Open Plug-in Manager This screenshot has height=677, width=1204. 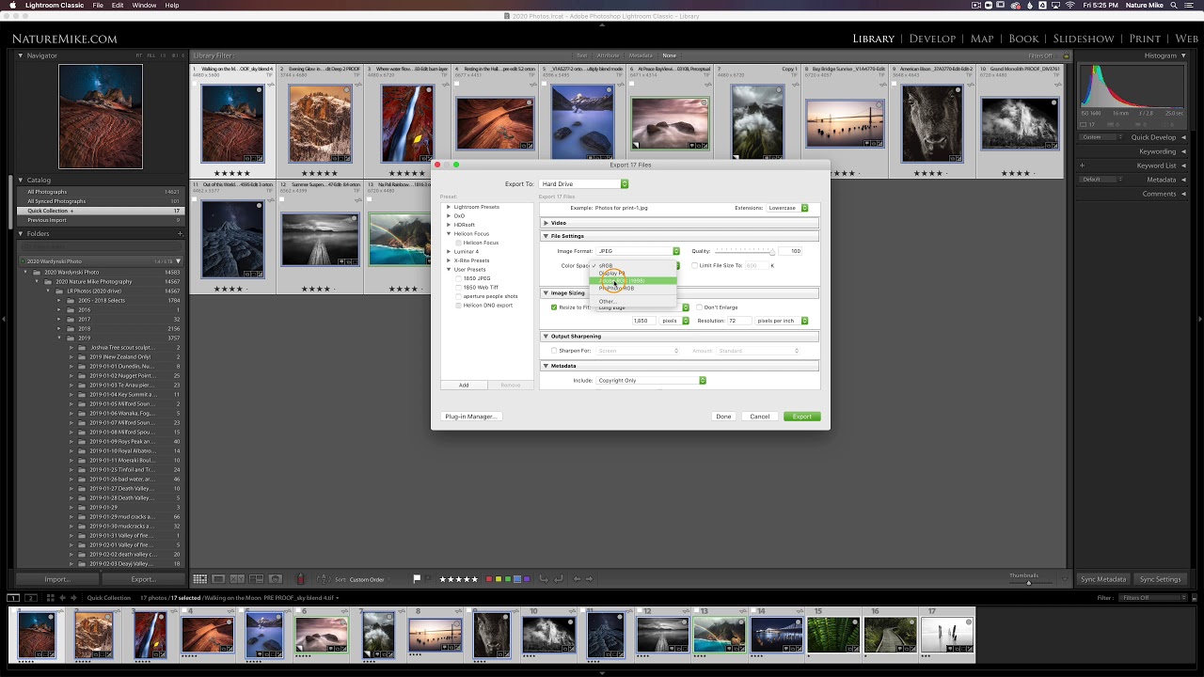(470, 417)
